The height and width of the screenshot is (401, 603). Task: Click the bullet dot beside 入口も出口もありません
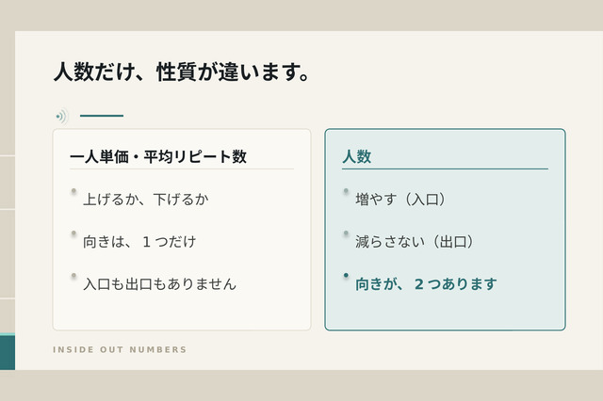(73, 276)
